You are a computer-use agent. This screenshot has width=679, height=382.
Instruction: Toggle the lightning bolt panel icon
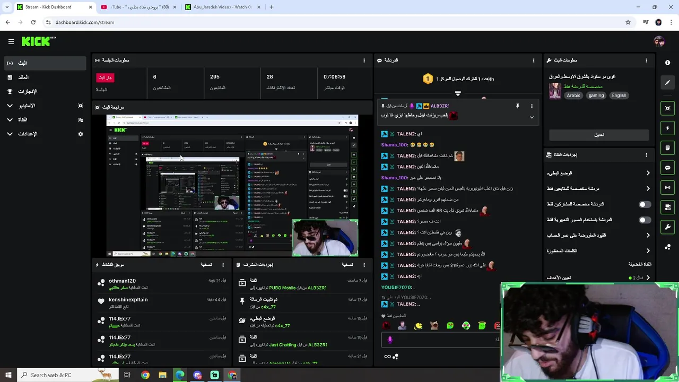[x=667, y=128]
